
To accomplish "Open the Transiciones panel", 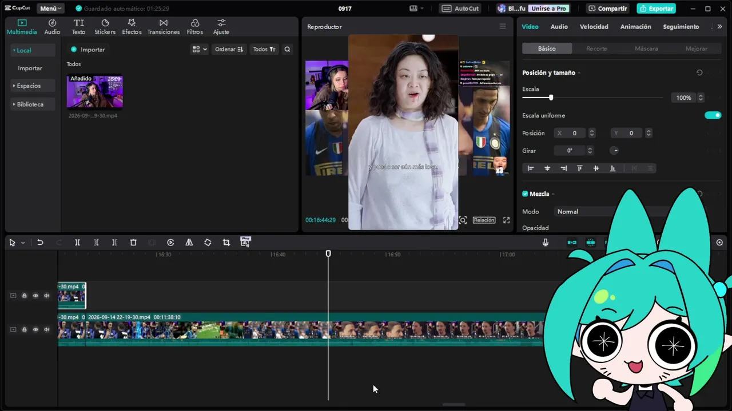I will pyautogui.click(x=163, y=26).
